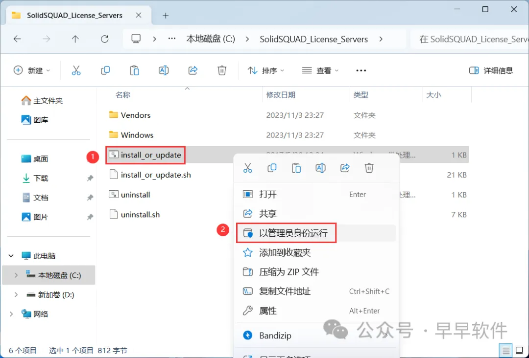Expand the address bar ellipsis breadcrumb
This screenshot has width=529, height=358.
[172, 39]
